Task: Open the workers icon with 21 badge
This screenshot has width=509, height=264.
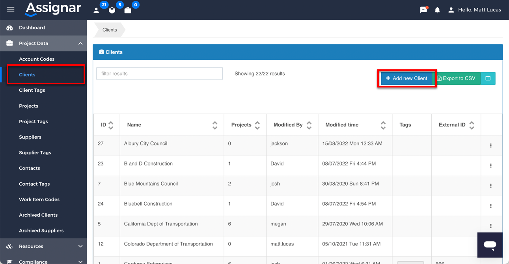Action: 96,10
